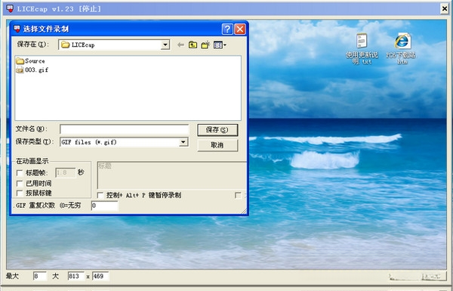
Task: Click the 取消 button
Action: [x=217, y=145]
